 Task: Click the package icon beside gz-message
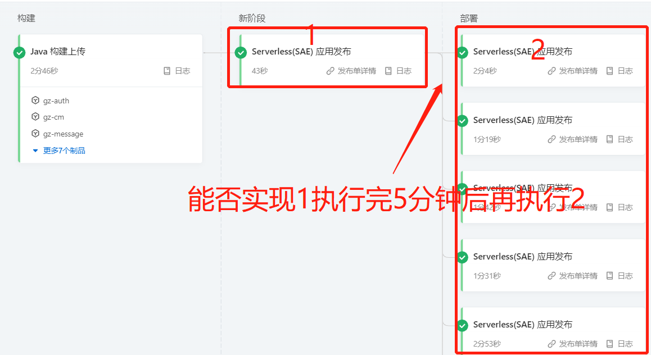pyautogui.click(x=35, y=134)
